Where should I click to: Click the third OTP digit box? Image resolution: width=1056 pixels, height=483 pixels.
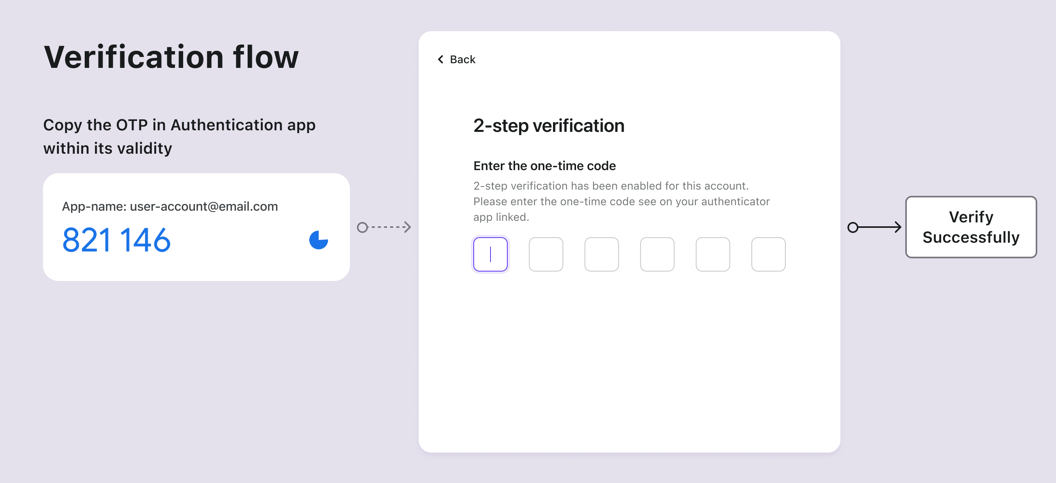(601, 254)
